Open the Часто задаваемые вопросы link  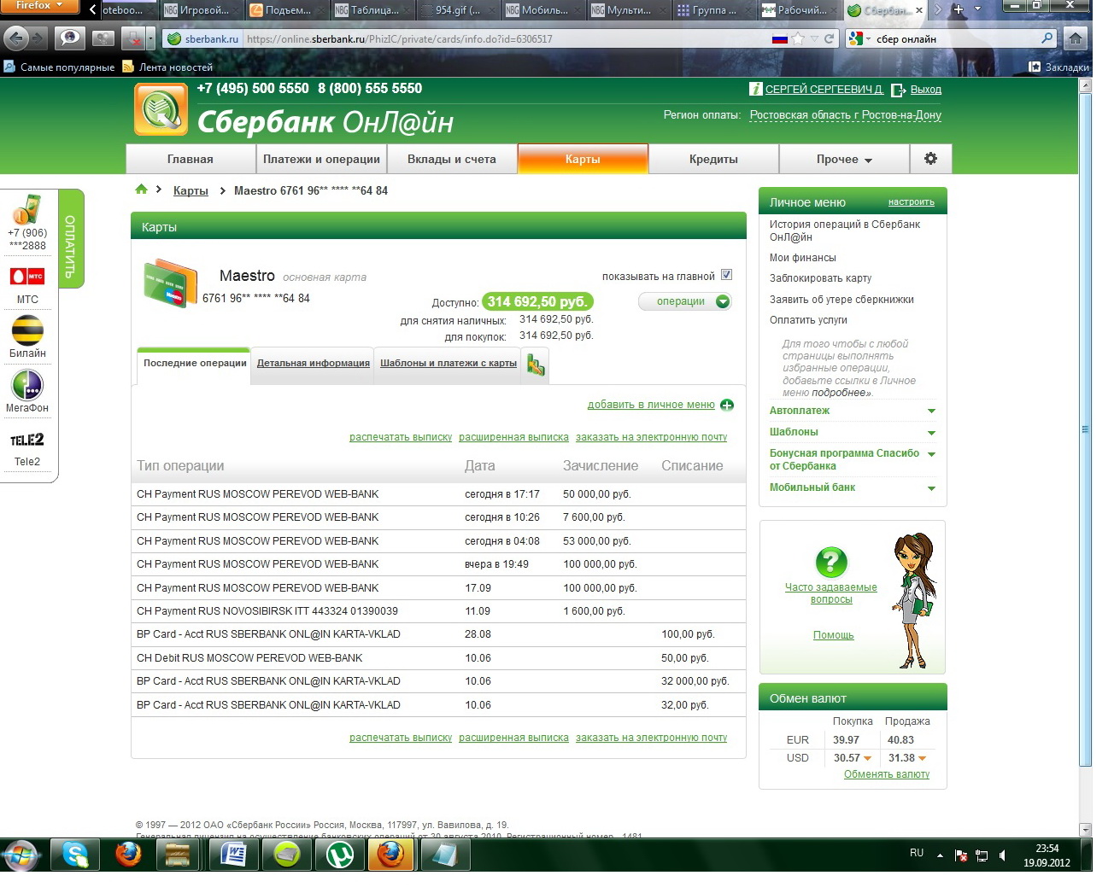[x=831, y=593]
